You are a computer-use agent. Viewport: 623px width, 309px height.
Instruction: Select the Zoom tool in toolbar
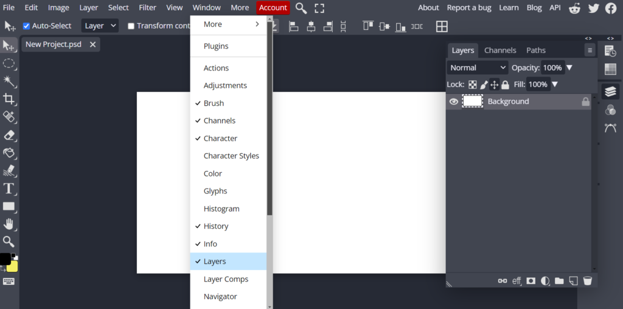9,241
